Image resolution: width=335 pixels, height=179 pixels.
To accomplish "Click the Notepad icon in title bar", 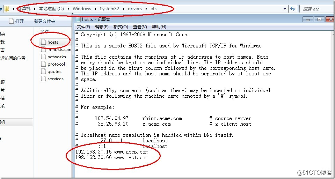I will pos(78,20).
